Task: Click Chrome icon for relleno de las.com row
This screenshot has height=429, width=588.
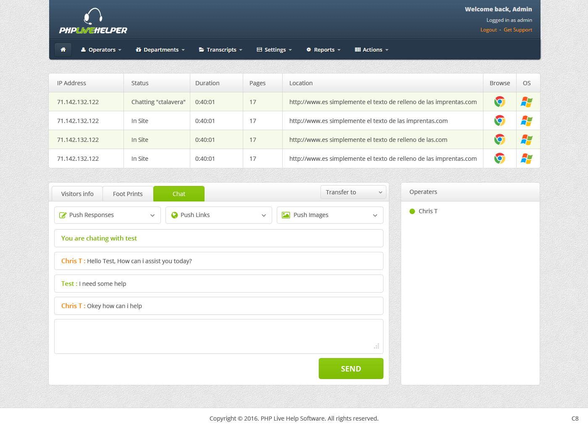Action: 499,139
